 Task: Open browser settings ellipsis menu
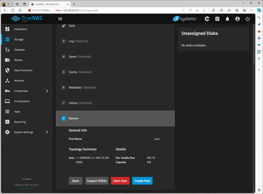tap(252, 11)
